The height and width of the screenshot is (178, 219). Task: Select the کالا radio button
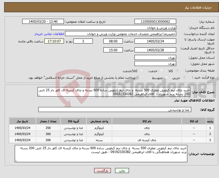(177, 70)
